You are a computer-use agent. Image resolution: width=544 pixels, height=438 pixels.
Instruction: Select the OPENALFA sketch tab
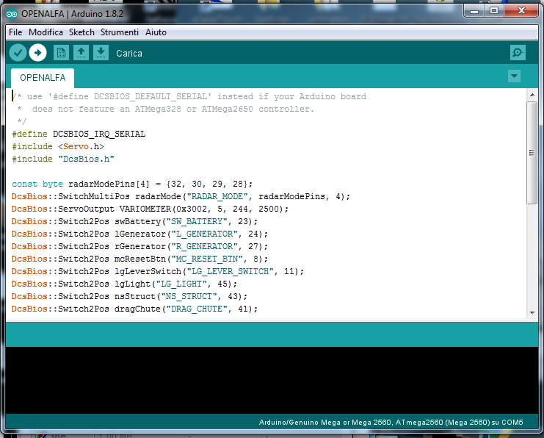coord(43,78)
